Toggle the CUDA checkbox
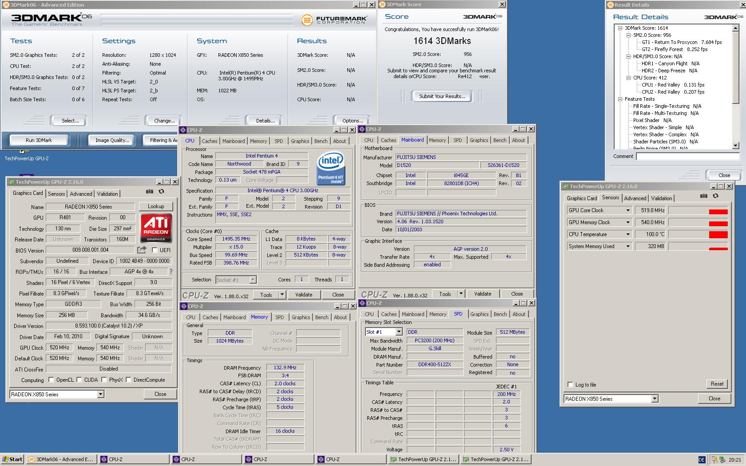The height and width of the screenshot is (466, 746). click(79, 380)
